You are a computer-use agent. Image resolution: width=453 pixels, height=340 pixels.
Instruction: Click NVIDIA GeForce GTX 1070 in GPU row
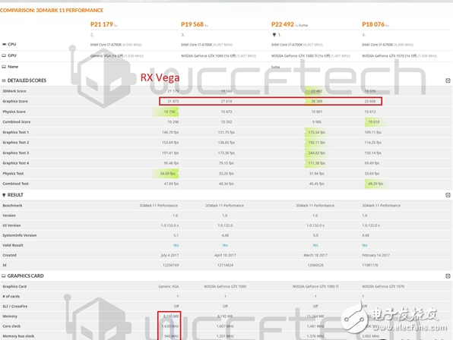click(x=389, y=56)
